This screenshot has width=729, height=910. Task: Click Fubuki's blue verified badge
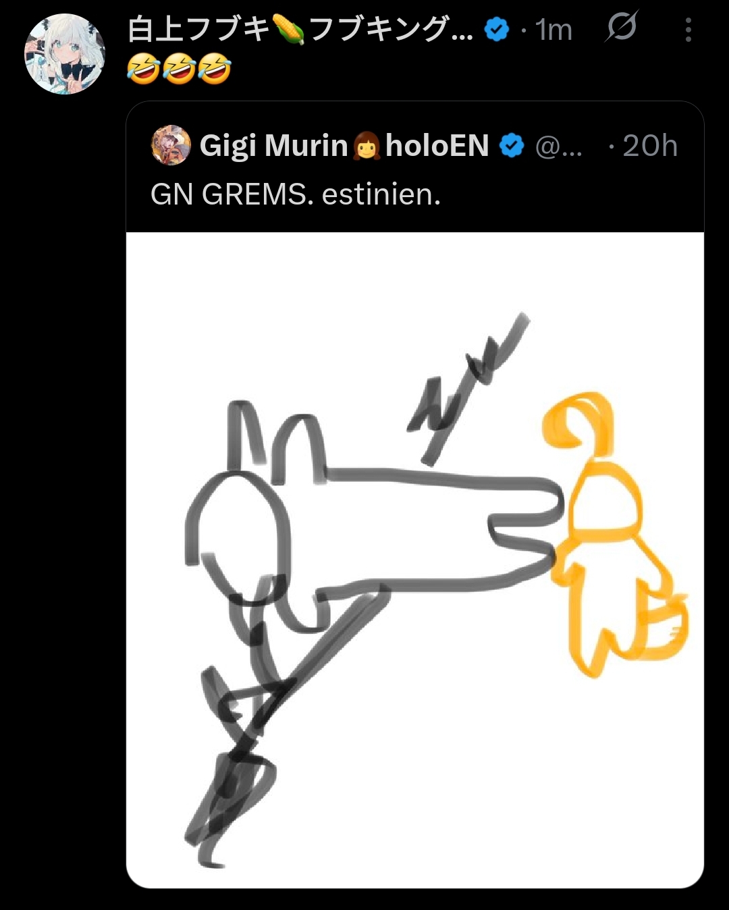497,30
